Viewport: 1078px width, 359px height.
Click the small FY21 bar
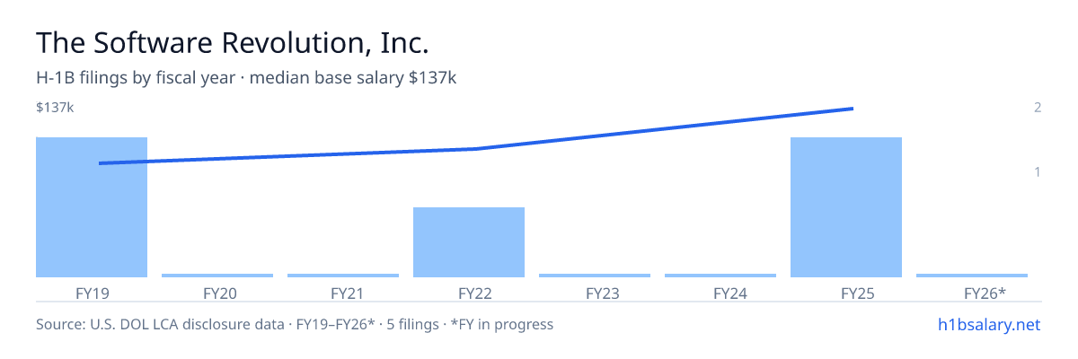pyautogui.click(x=343, y=276)
